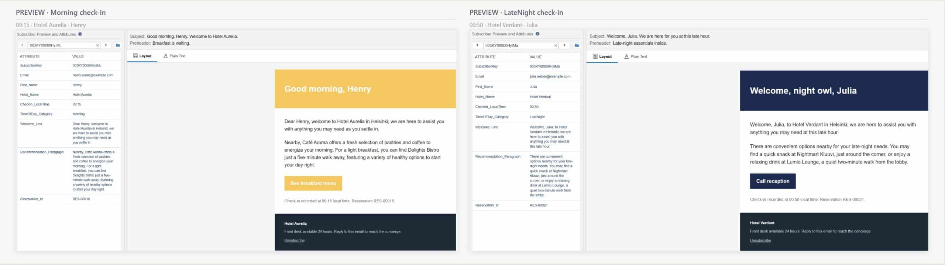Image resolution: width=945 pixels, height=265 pixels.
Task: Go to next subscriber in Morning check-in preview
Action: pos(106,45)
